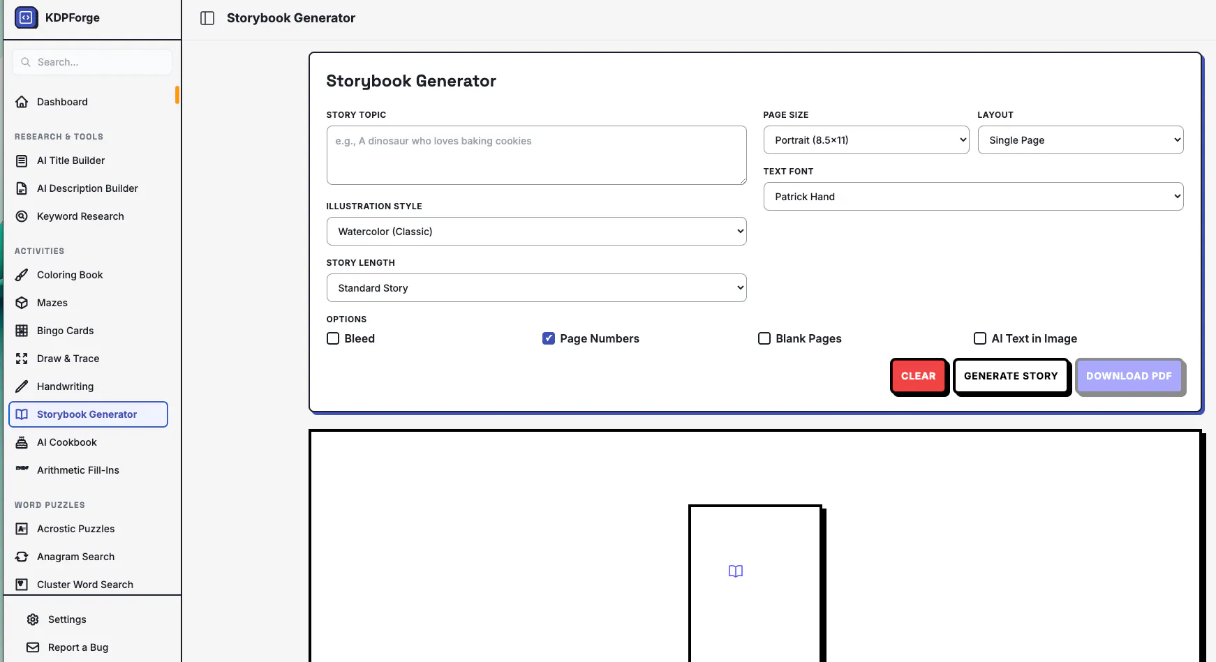
Task: Click the Acrostic Puzzles icon
Action: 22,529
